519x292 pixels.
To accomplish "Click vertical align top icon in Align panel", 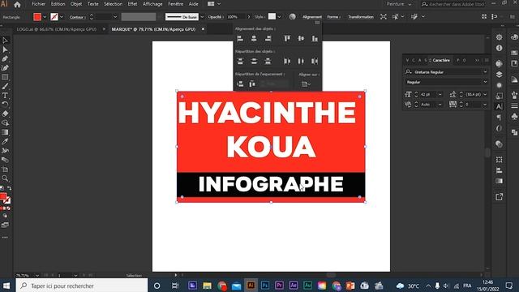I will click(x=287, y=39).
